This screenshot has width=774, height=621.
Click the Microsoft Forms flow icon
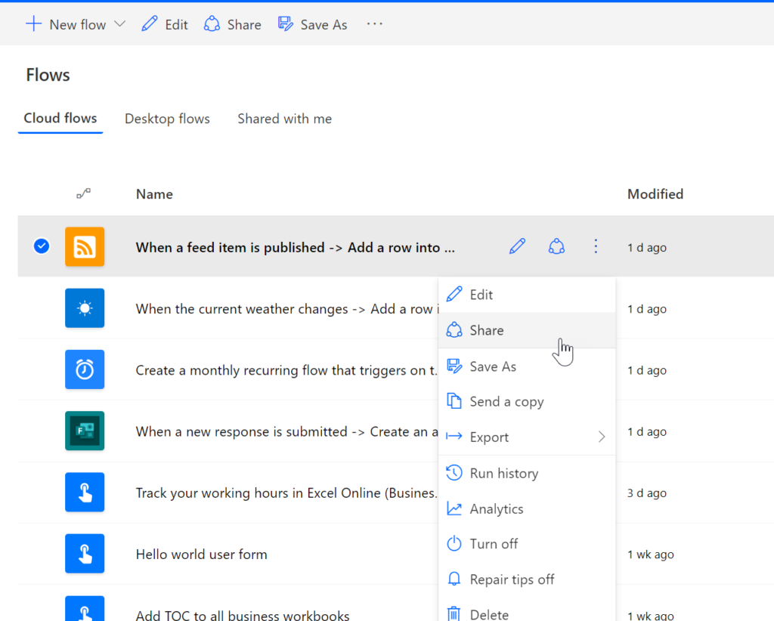tap(85, 431)
